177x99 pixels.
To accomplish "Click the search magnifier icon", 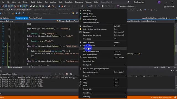I will point(128,2).
